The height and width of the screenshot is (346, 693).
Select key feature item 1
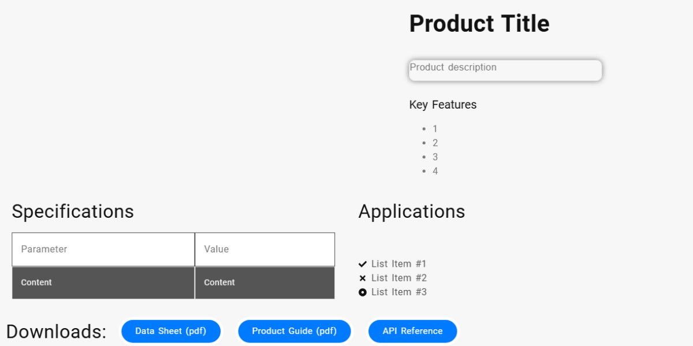[x=435, y=129]
